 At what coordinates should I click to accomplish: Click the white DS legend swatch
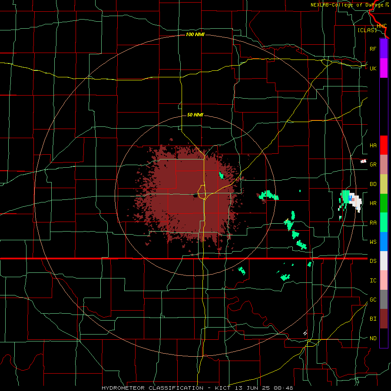click(x=384, y=261)
